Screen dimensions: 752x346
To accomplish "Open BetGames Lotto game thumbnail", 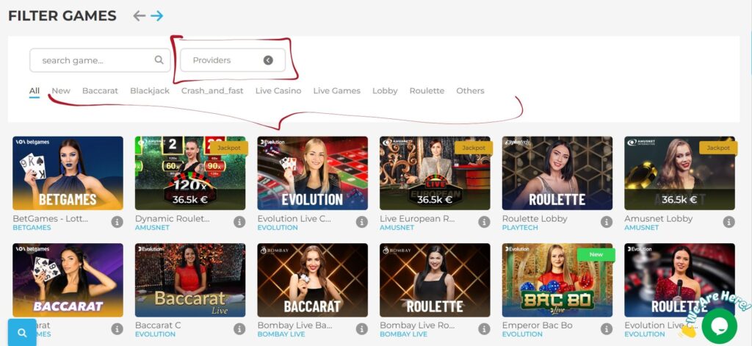I will pyautogui.click(x=68, y=173).
